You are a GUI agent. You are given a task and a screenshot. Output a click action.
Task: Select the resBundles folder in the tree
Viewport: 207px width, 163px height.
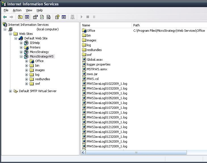tap(43, 79)
